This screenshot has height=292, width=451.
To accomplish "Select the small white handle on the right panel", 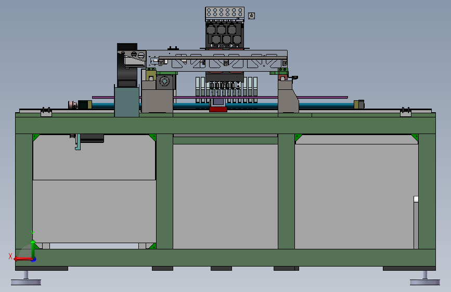I will pos(416,199).
